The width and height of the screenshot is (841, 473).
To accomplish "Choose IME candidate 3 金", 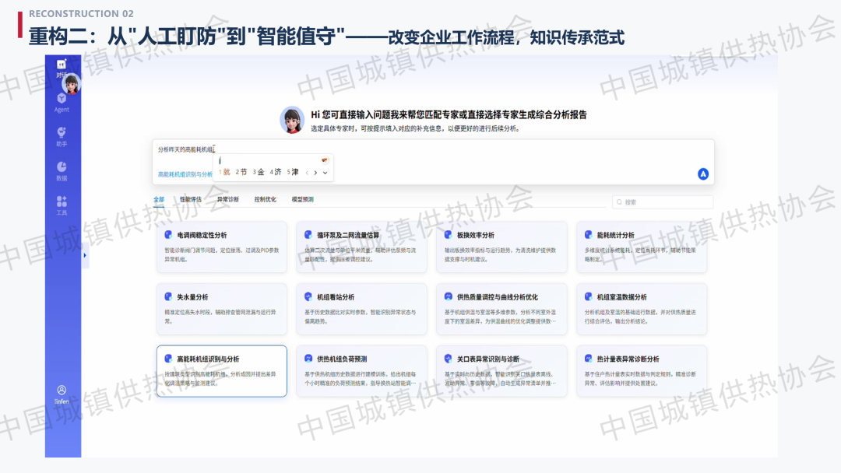I will coord(259,172).
